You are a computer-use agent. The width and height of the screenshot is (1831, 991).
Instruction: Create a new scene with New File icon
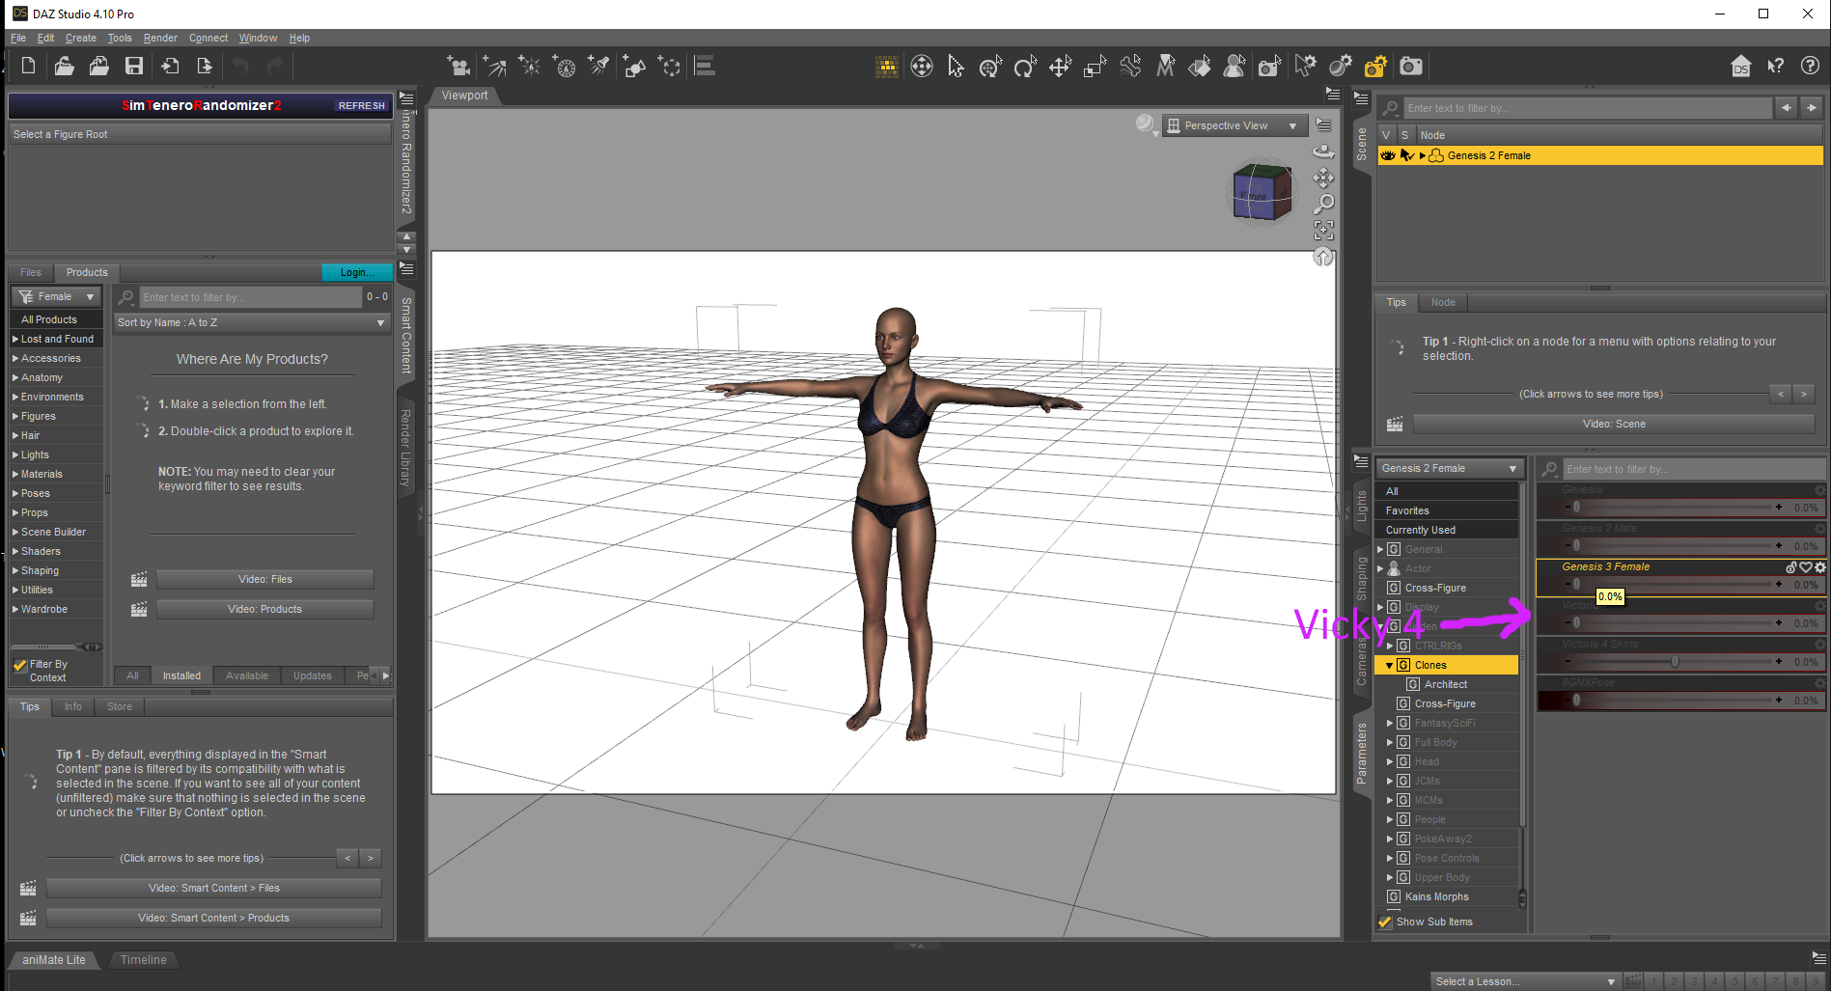(28, 66)
